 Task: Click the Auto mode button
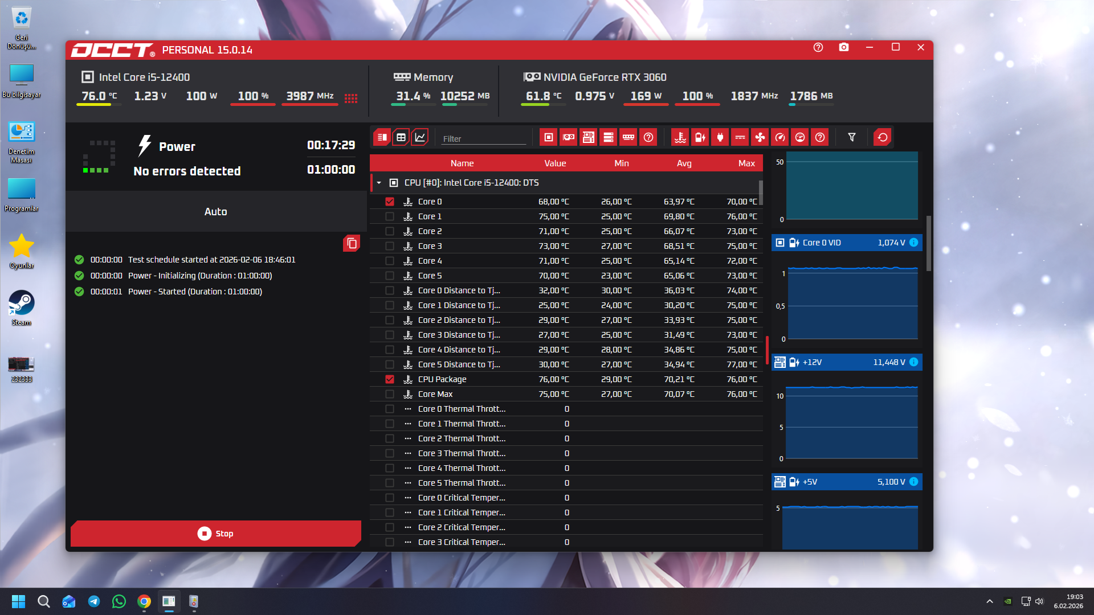pos(215,211)
